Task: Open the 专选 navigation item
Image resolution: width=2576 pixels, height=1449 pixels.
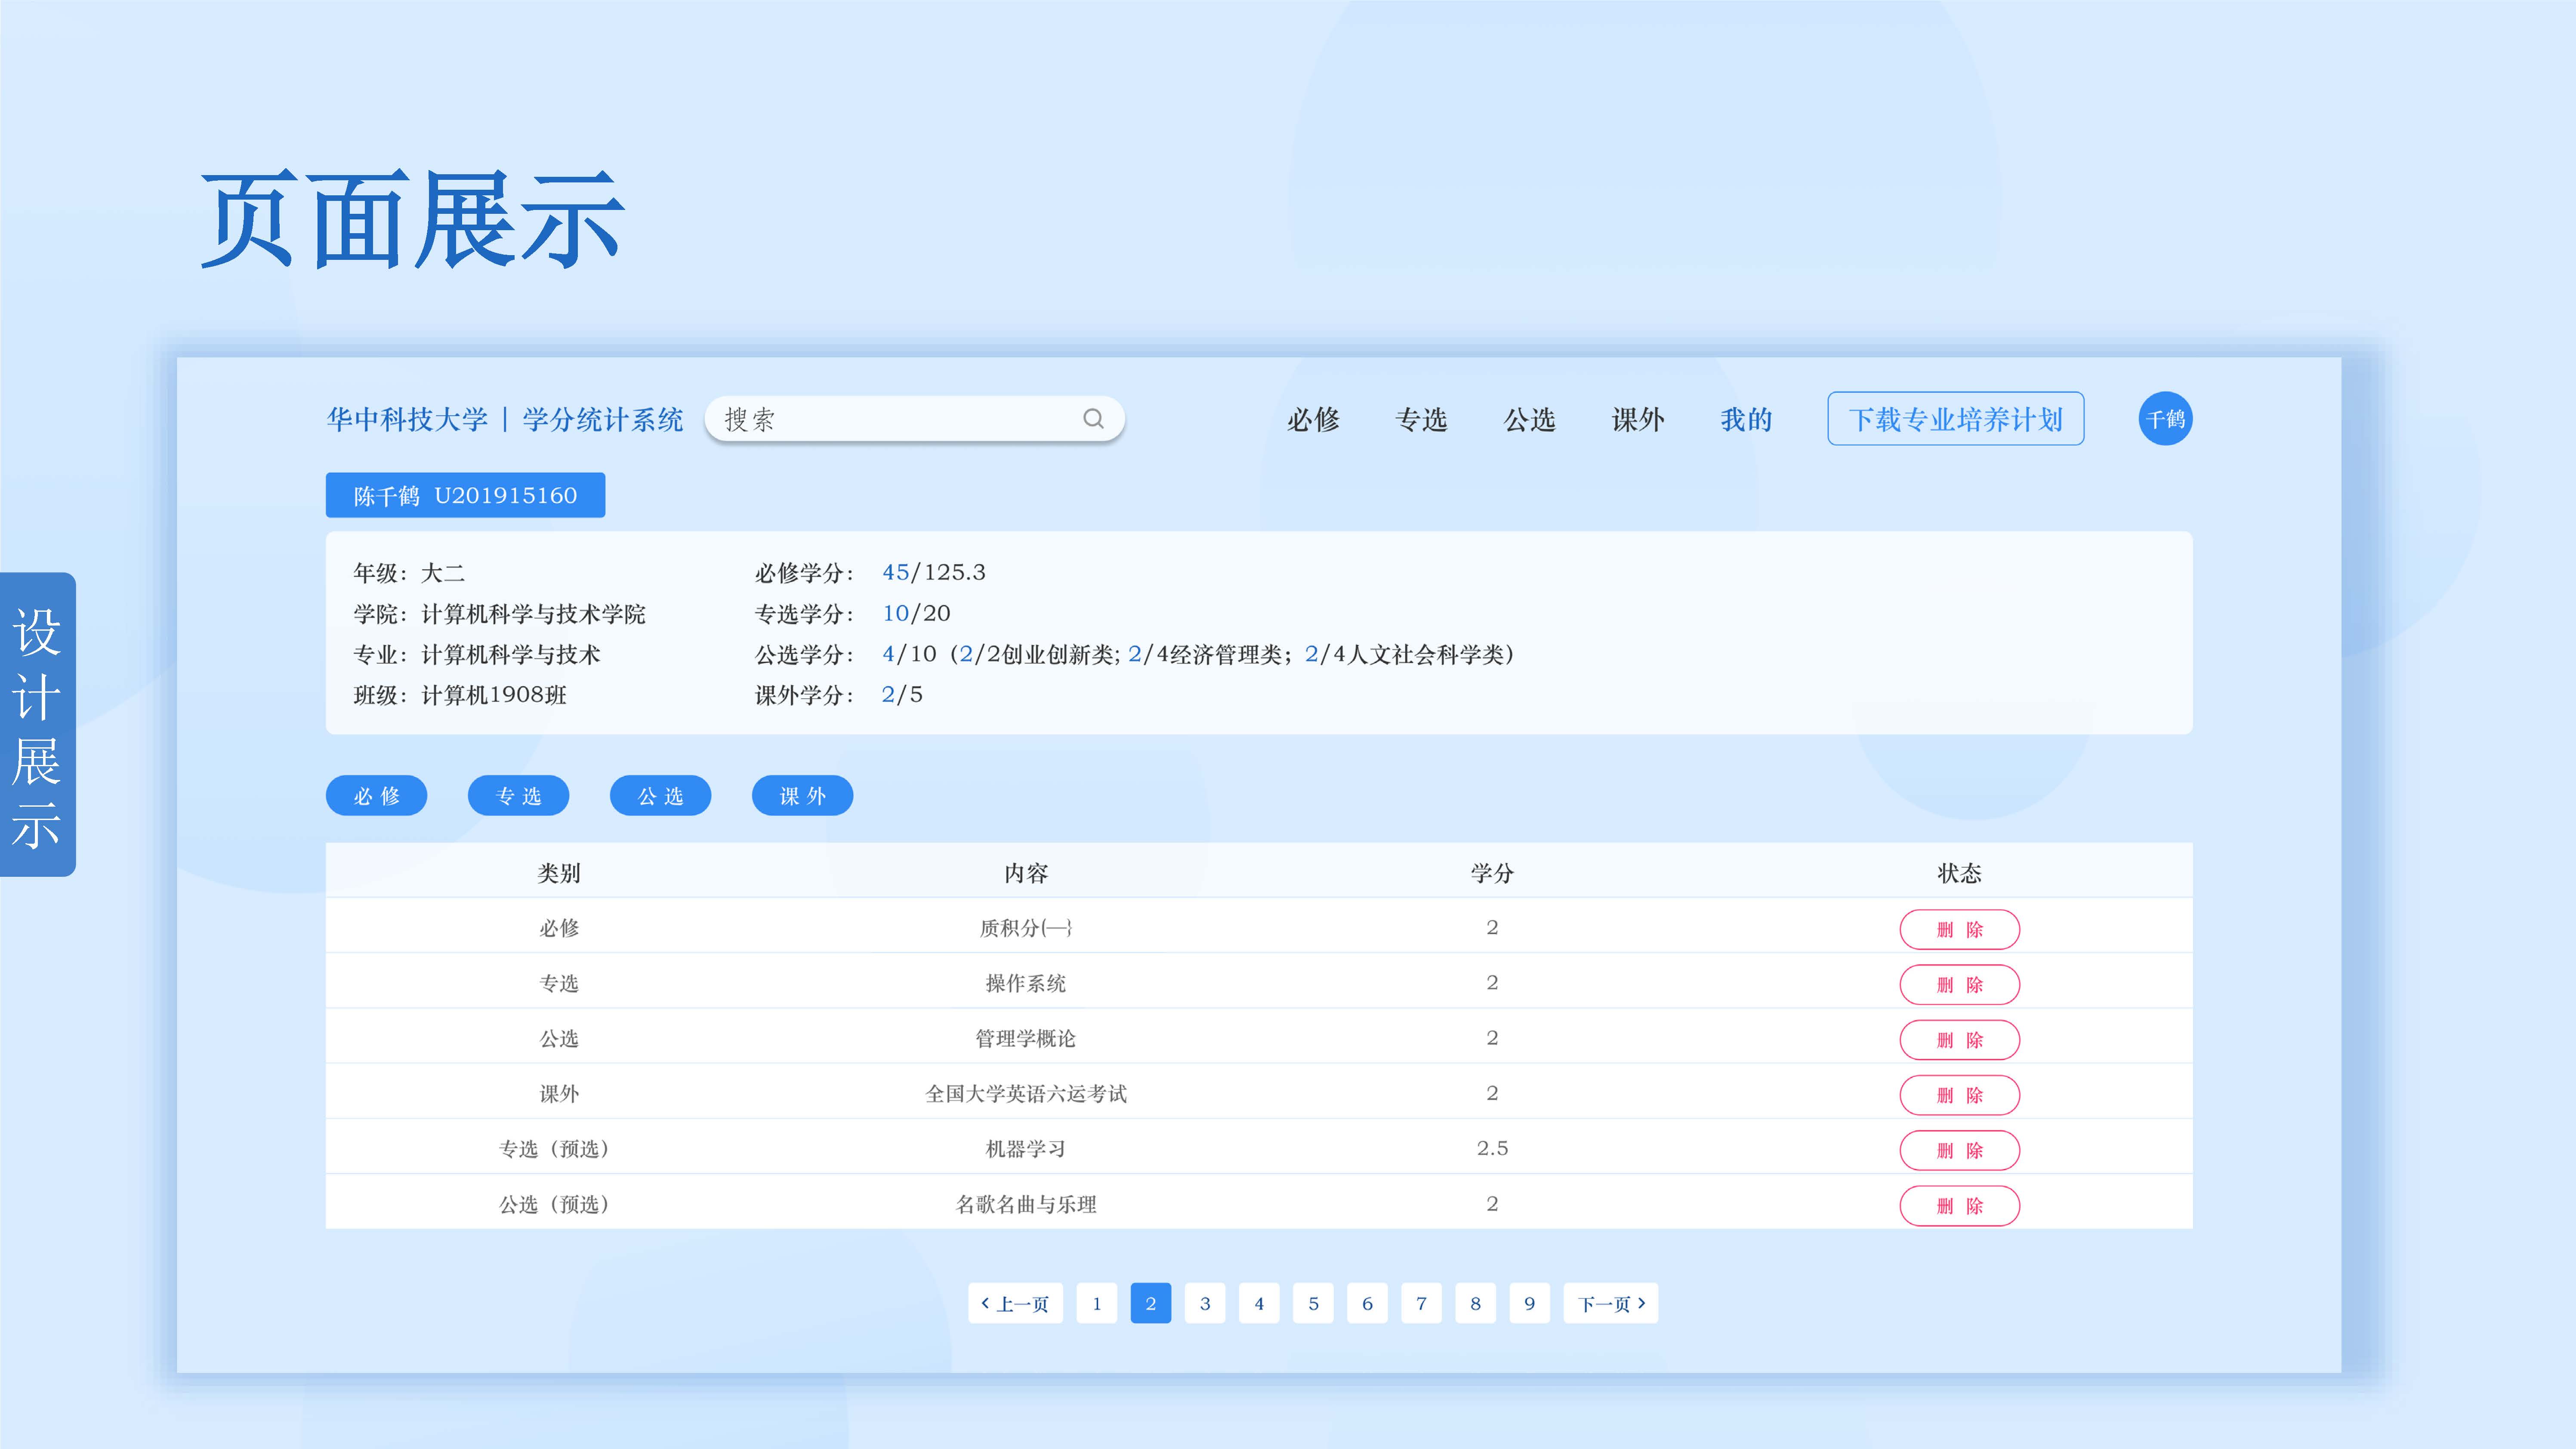Action: click(1421, 420)
